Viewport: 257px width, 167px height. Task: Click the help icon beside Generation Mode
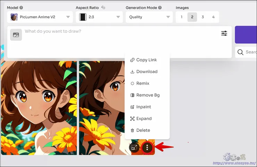(x=160, y=8)
